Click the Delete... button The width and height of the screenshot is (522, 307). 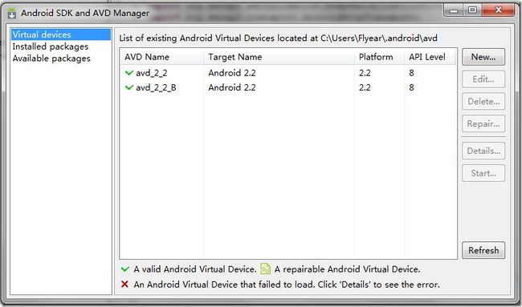pyautogui.click(x=483, y=102)
